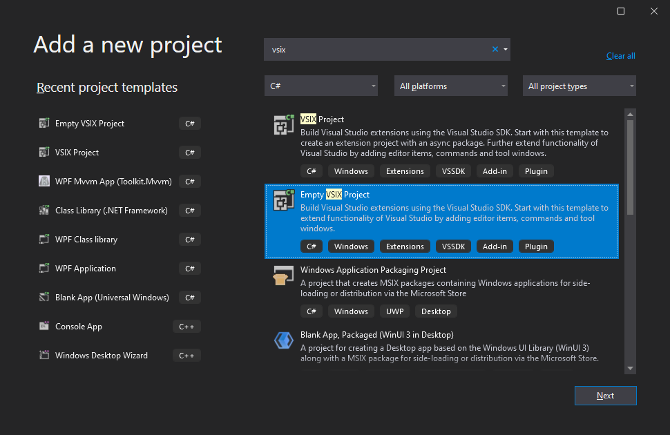
Task: Click the VSSDK tag under VSIX Project
Action: tap(453, 171)
